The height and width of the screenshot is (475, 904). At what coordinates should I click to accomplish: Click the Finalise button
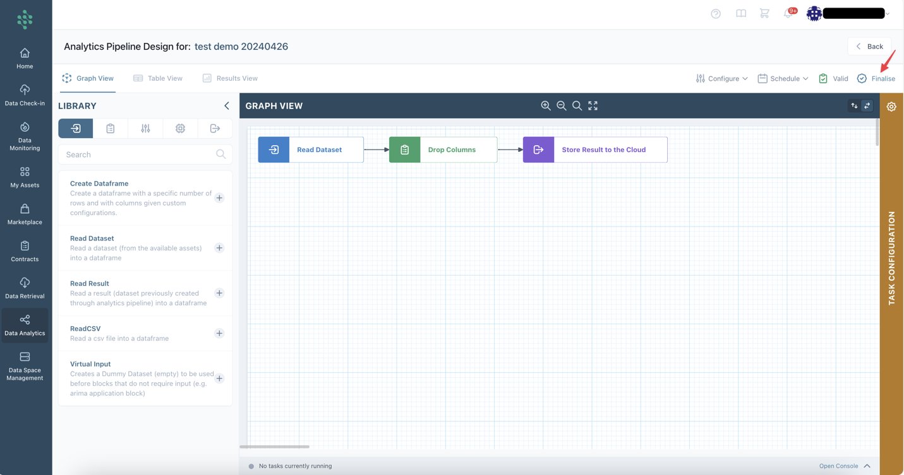click(876, 79)
